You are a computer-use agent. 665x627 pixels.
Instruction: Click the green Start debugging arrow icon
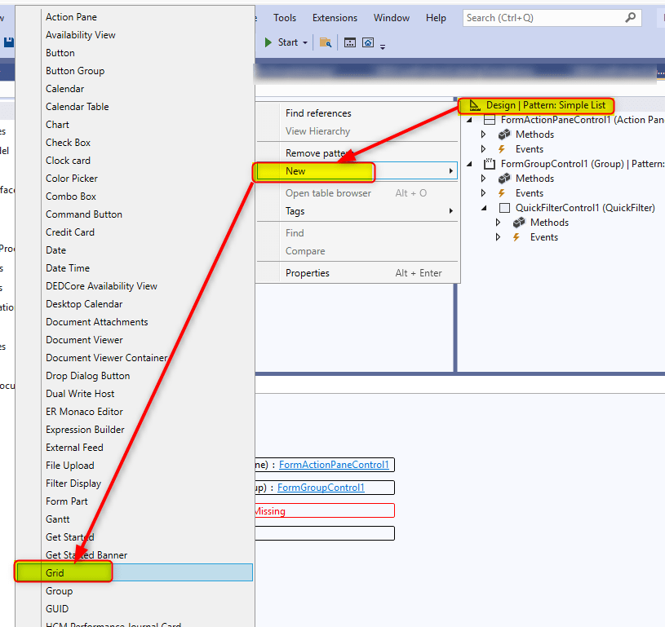tap(268, 42)
